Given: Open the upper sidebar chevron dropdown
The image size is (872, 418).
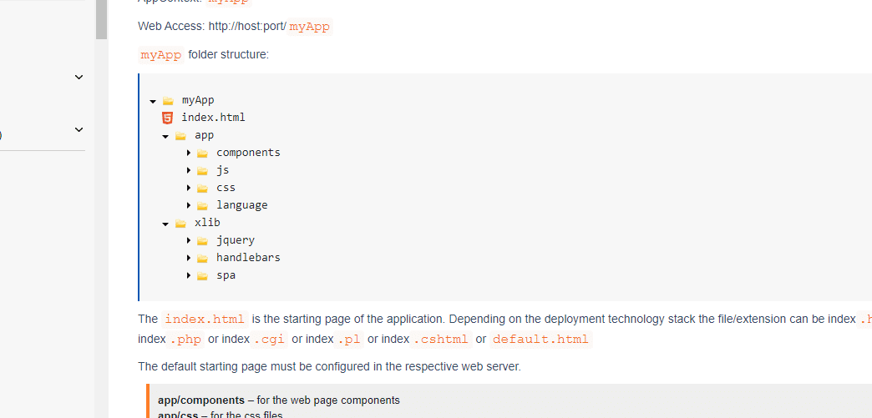Looking at the screenshot, I should coord(79,78).
